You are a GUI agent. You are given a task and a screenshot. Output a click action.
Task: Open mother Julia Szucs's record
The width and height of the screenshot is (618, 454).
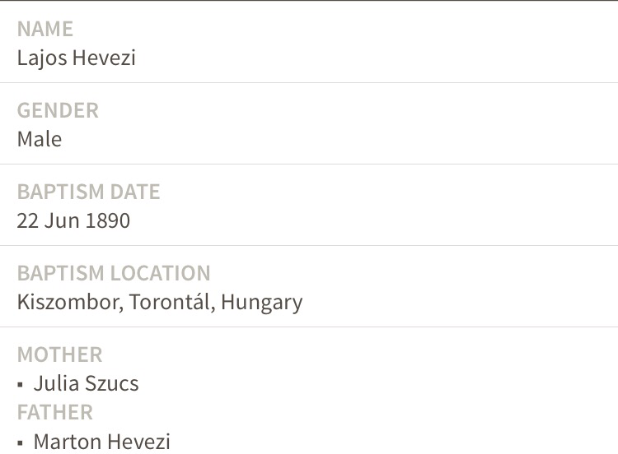pos(86,383)
